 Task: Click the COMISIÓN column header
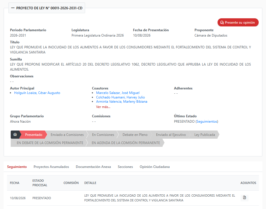(x=71, y=183)
